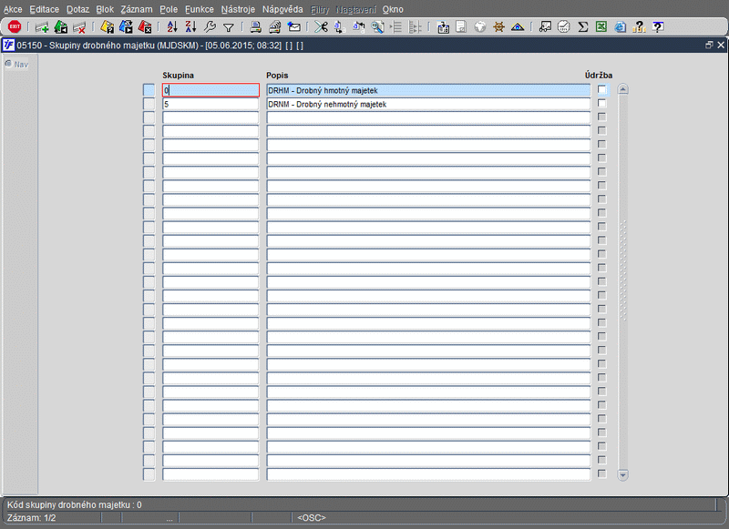729x529 pixels.
Task: Click the sort ascending A-Z icon
Action: click(172, 27)
